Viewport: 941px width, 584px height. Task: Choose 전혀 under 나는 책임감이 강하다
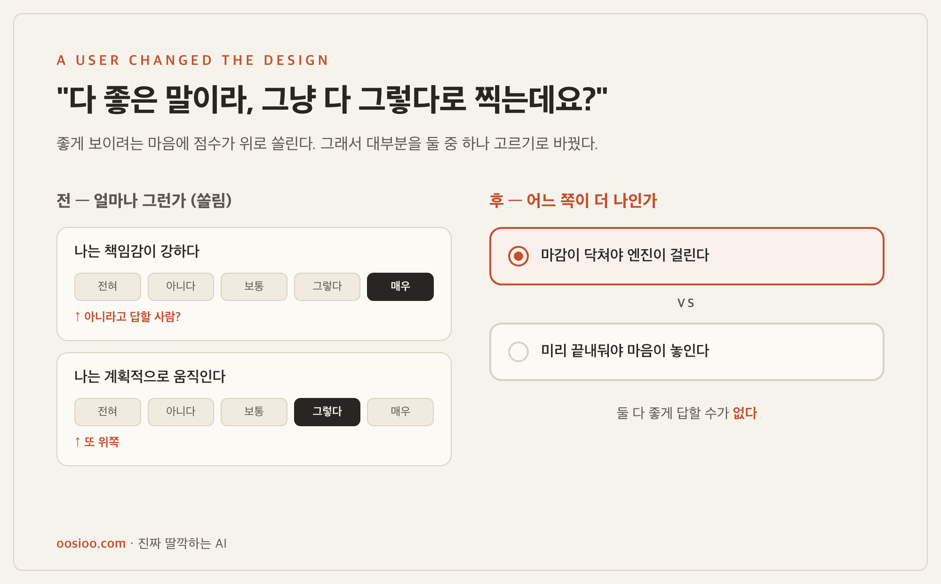(x=108, y=287)
